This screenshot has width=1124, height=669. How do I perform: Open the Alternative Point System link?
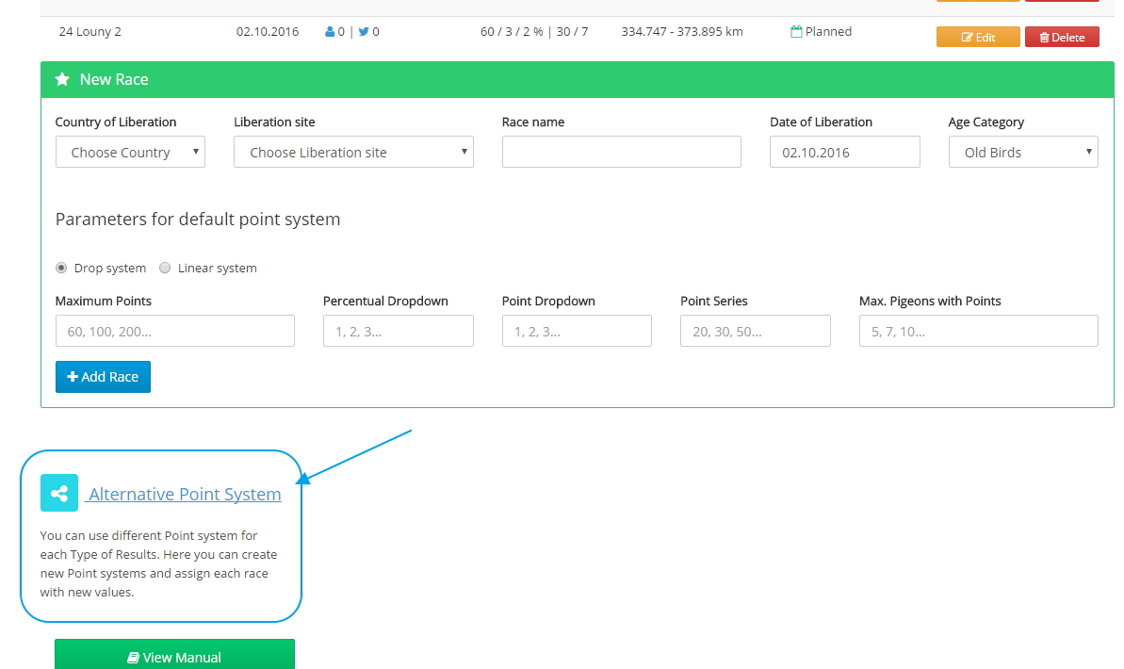[185, 495]
